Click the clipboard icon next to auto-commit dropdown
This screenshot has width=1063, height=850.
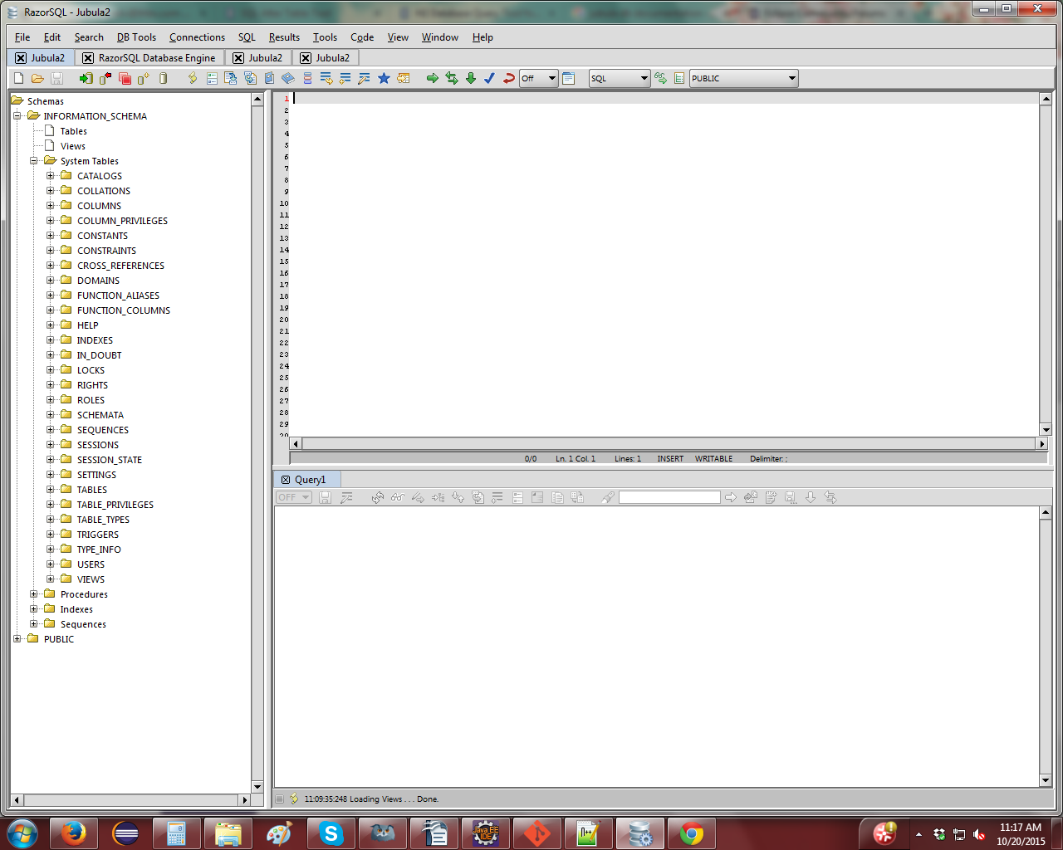click(568, 78)
